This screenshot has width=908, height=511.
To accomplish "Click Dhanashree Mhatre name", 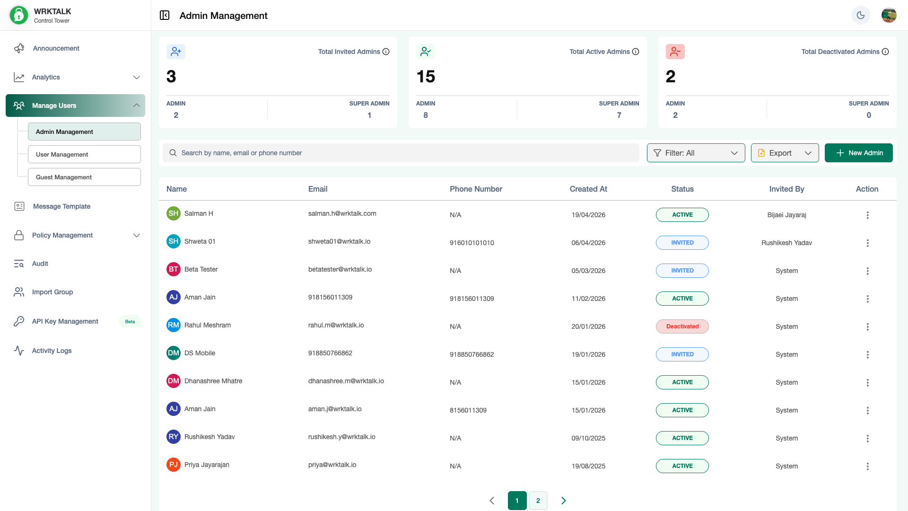I will [x=213, y=381].
